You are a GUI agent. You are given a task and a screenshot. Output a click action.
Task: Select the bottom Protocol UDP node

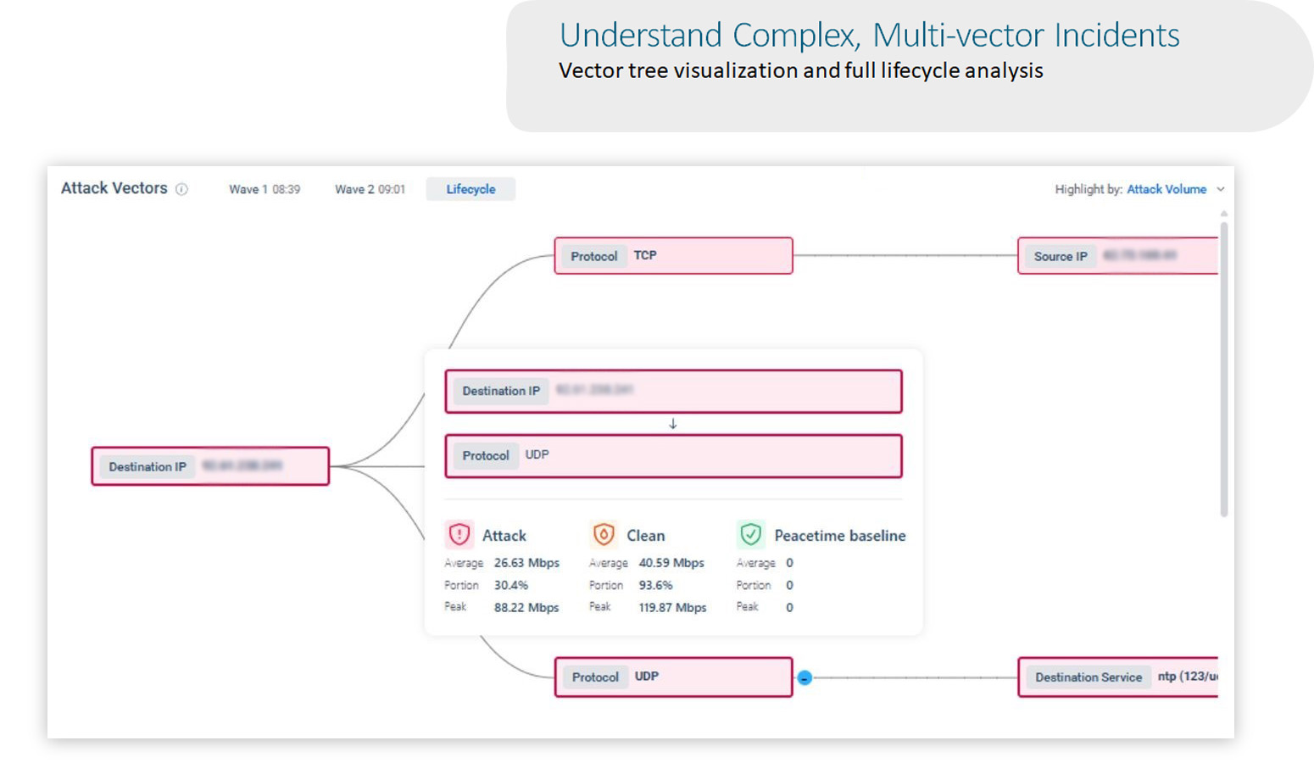[x=673, y=677]
